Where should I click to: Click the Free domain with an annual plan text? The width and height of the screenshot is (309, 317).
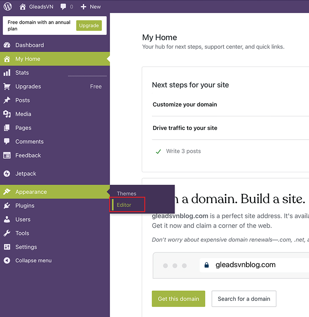39,25
